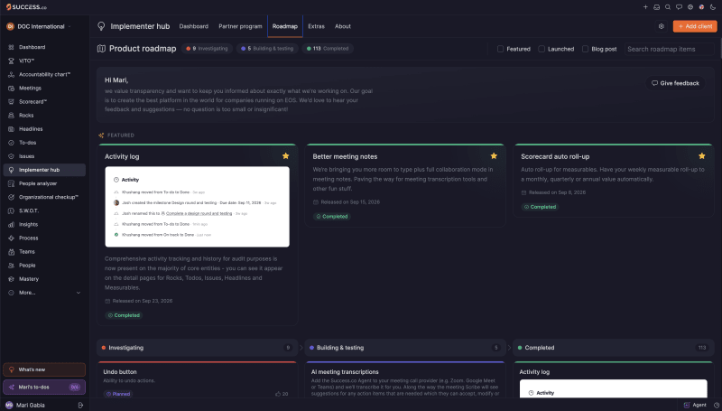Open the DOC International company dropdown
722x411 pixels.
(x=39, y=26)
